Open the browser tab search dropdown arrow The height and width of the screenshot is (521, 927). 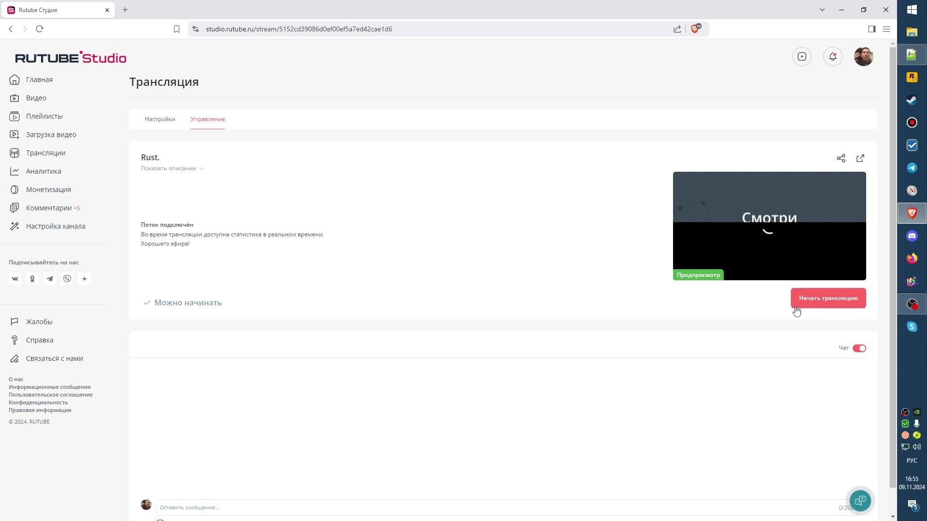point(822,10)
